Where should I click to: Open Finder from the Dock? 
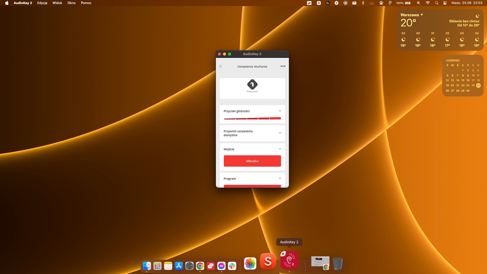147,266
